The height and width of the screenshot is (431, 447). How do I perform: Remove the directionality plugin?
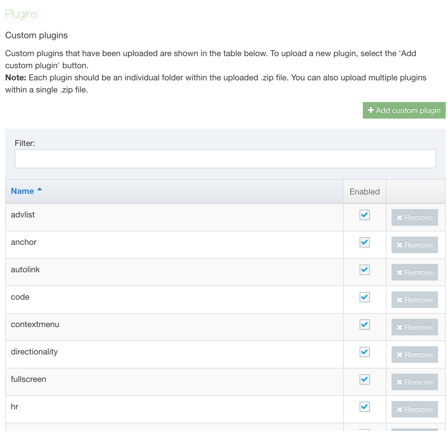pyautogui.click(x=414, y=354)
